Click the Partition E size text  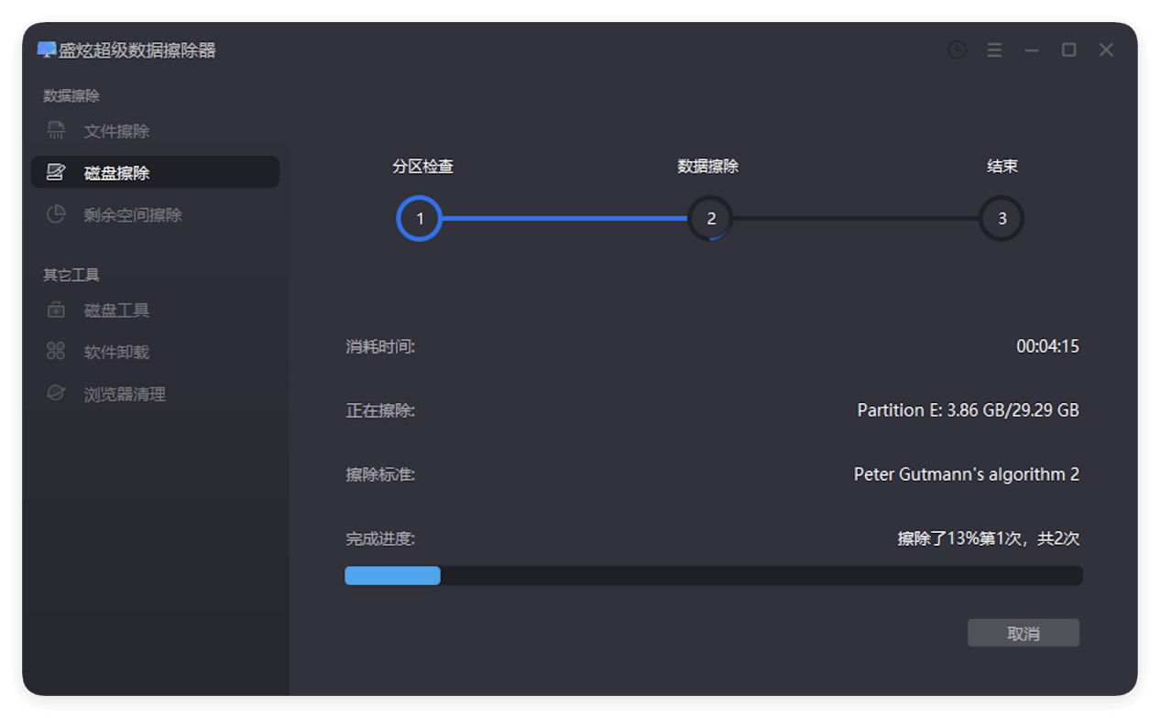[x=968, y=410]
